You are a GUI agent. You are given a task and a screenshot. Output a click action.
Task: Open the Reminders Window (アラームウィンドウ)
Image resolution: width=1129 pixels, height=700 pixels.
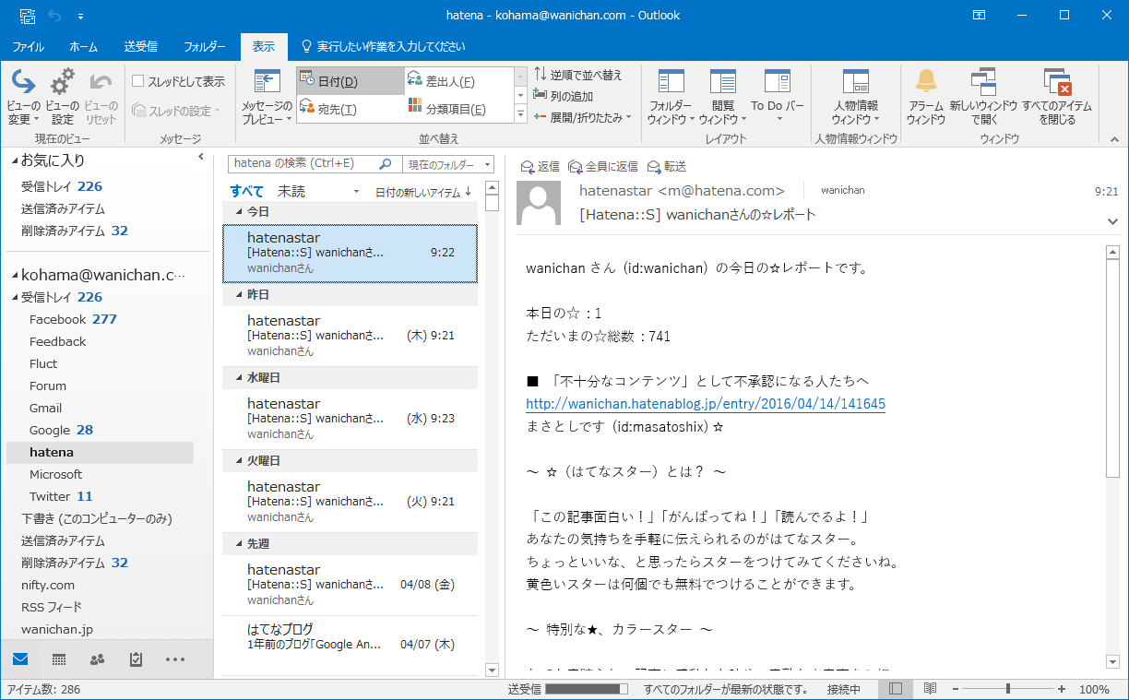[925, 96]
